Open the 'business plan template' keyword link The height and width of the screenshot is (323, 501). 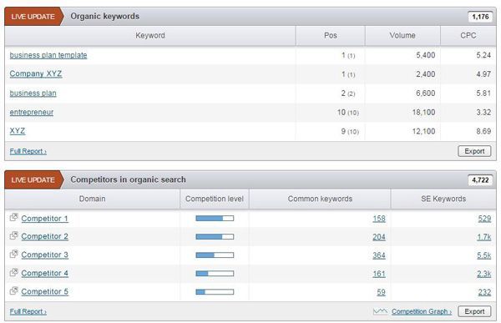coord(48,55)
